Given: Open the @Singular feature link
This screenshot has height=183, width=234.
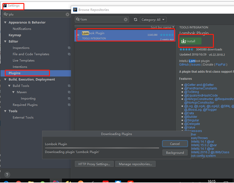Looking at the screenshot, I should (x=192, y=120).
